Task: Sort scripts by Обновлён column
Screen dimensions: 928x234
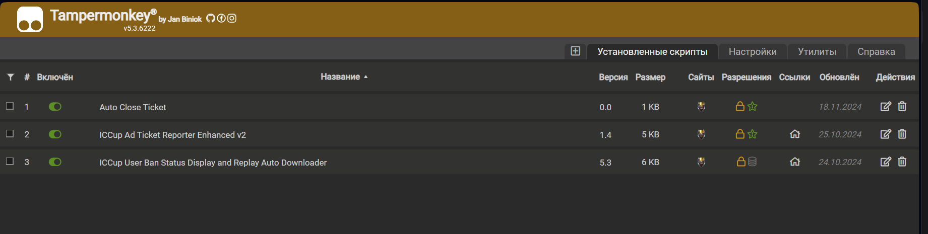Action: tap(839, 77)
